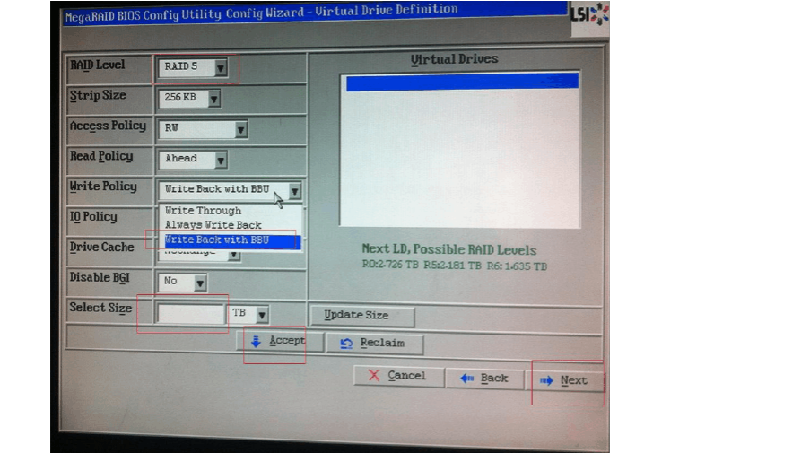Open the partially hidden Drive Cache dropdown arrow
This screenshot has width=801, height=453.
tap(233, 255)
